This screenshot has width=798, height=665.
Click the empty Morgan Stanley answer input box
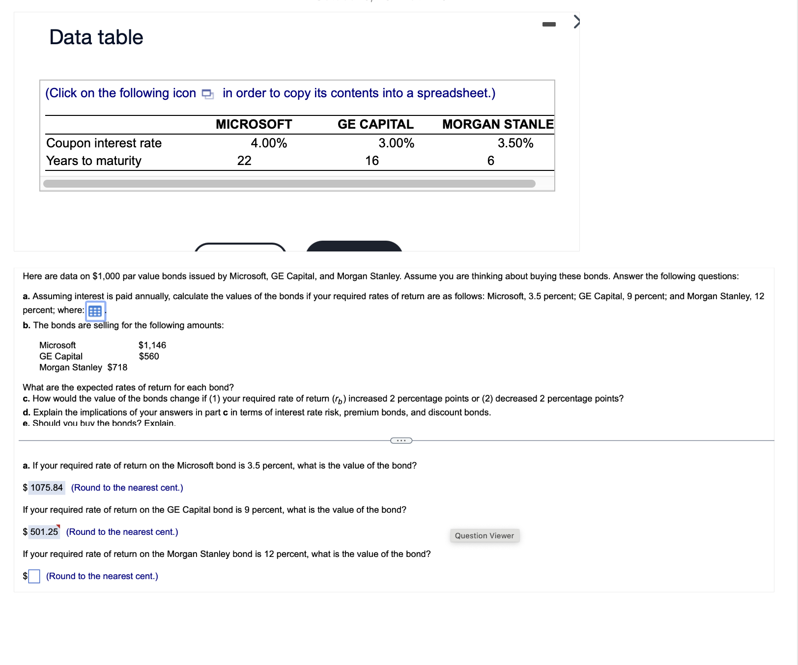point(34,576)
